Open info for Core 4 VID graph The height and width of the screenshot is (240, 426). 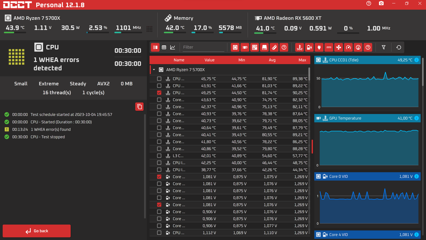pyautogui.click(x=417, y=235)
